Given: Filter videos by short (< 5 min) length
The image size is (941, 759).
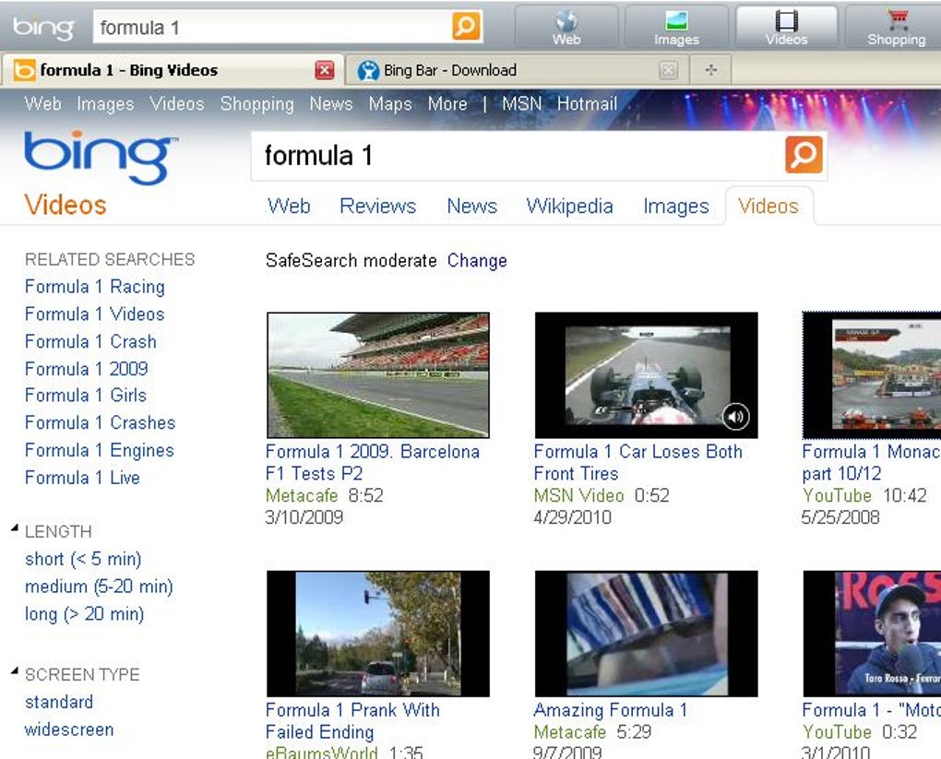Looking at the screenshot, I should click(83, 559).
